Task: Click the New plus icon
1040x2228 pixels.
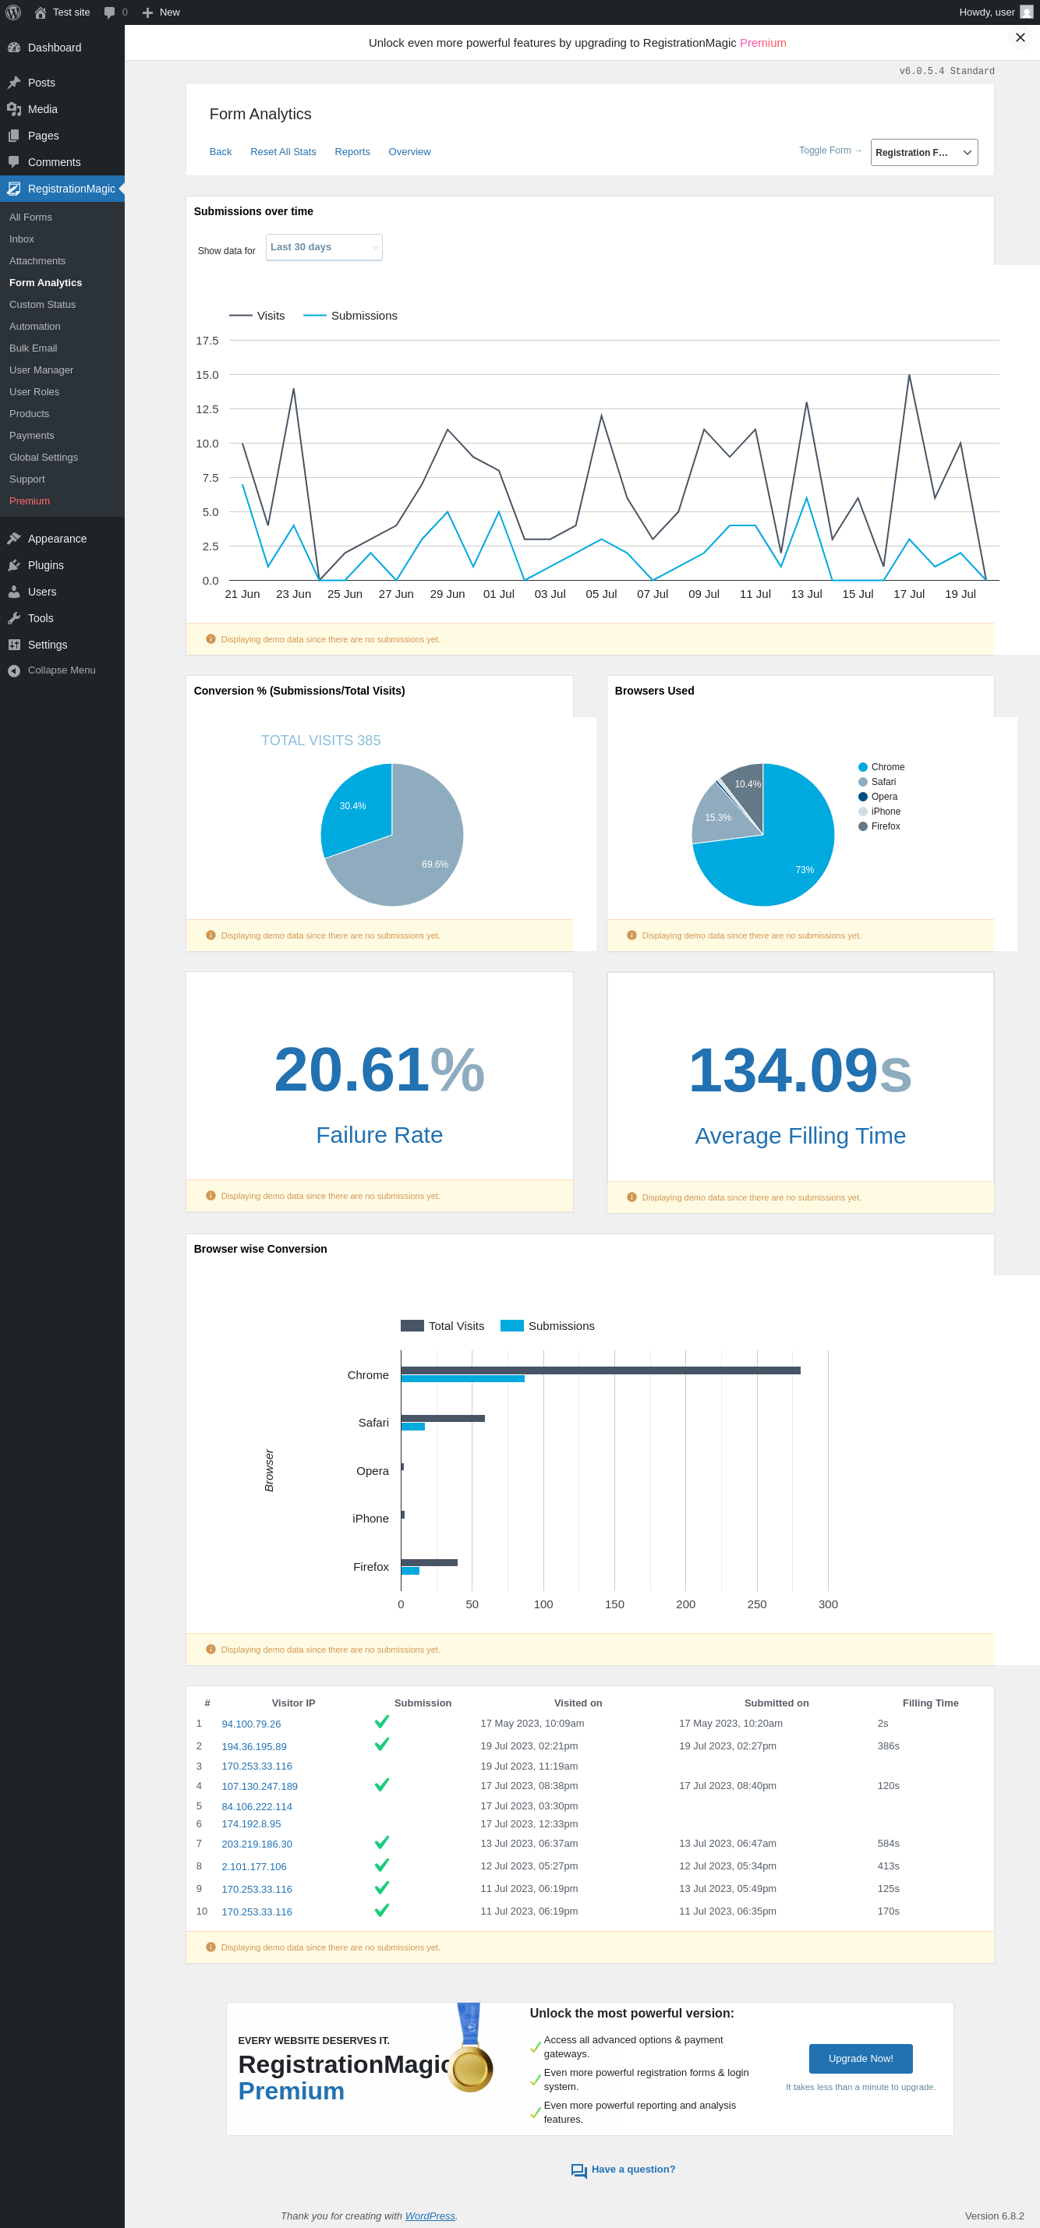Action: 147,12
